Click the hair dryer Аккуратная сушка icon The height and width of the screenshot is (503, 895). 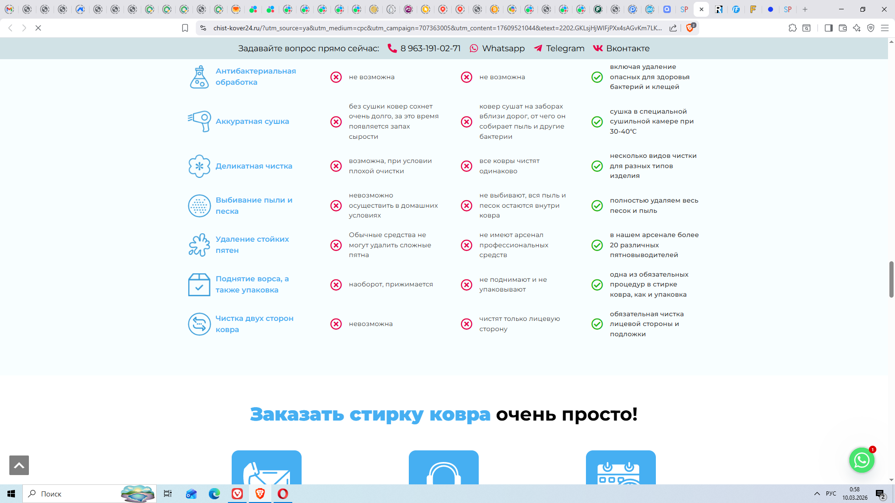click(x=200, y=121)
